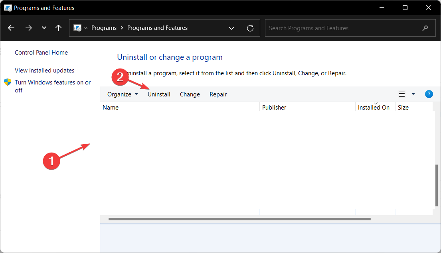441x253 pixels.
Task: Expand the more view options arrow
Action: point(413,94)
